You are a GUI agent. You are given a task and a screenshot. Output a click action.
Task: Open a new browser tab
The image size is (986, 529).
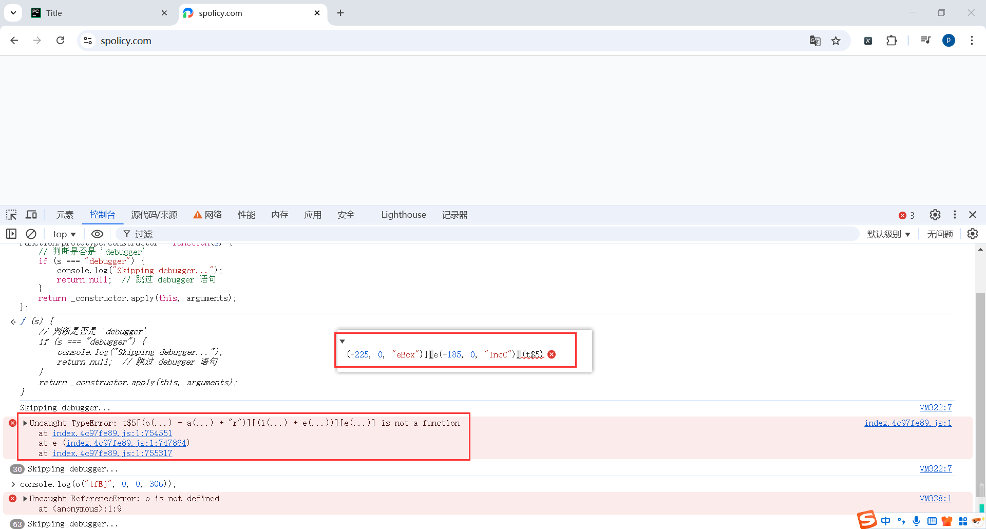coord(340,13)
